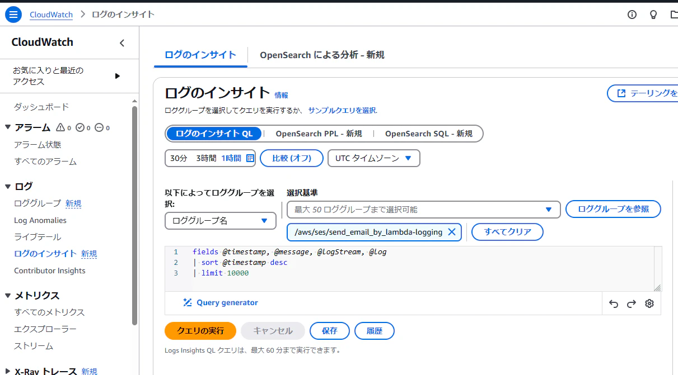Switch to the ログのインサイト tab
Image resolution: width=678 pixels, height=375 pixels.
click(x=200, y=55)
